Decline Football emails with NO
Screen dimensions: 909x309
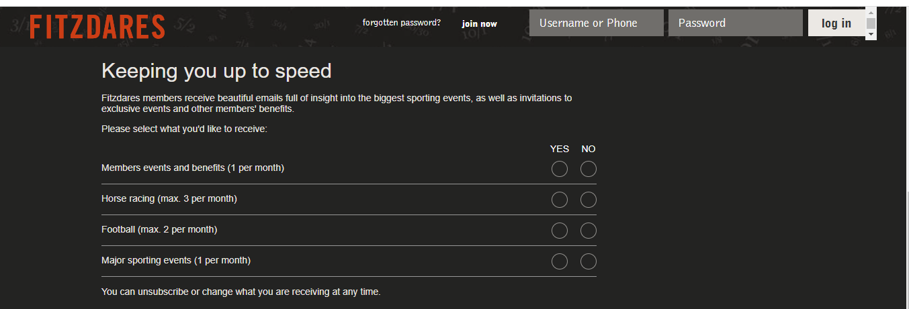click(589, 231)
